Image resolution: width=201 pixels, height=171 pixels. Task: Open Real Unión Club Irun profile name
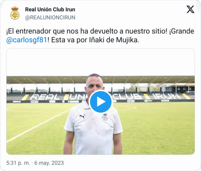50,9
